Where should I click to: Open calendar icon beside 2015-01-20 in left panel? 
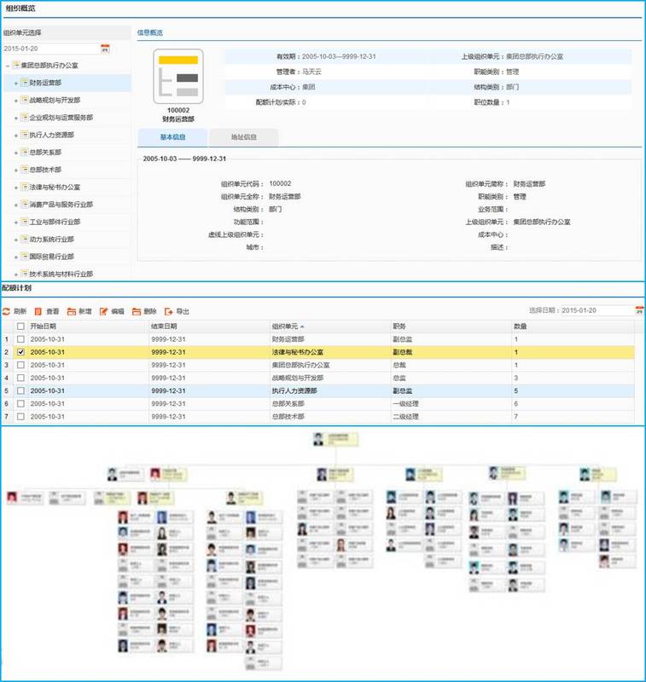[x=105, y=49]
